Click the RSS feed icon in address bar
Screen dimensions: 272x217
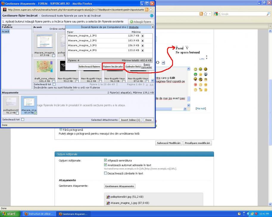[x=201, y=14]
